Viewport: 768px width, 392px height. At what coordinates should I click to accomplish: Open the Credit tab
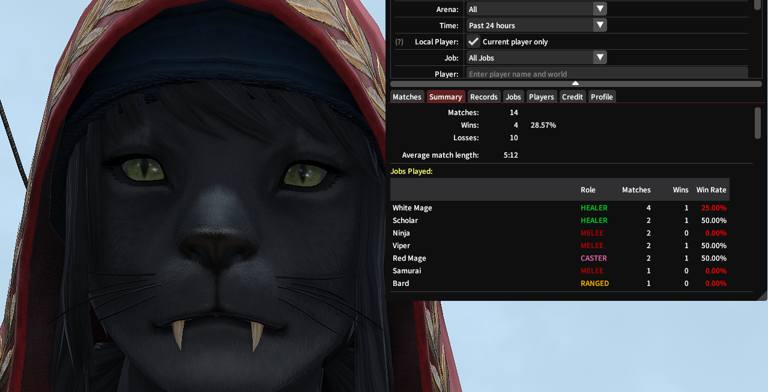(x=572, y=97)
